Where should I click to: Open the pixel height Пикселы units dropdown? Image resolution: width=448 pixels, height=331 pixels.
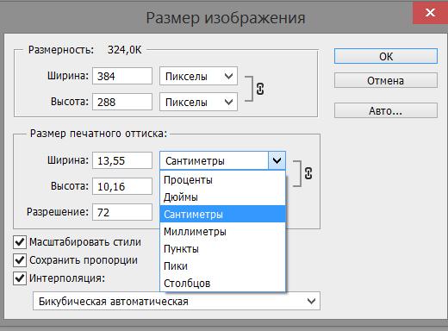[198, 102]
